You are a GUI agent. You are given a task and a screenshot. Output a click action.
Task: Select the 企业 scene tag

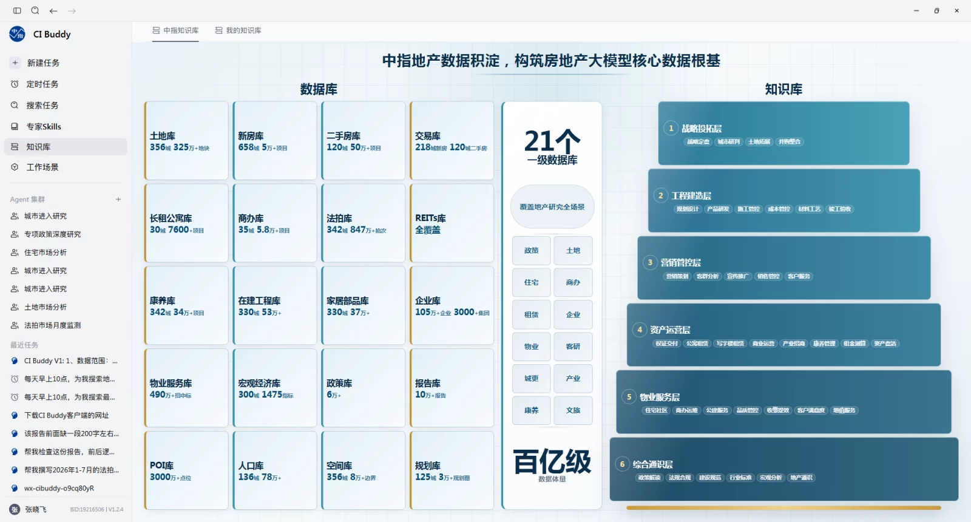pos(573,314)
